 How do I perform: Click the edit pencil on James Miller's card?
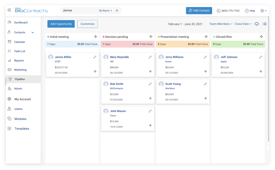point(95,57)
